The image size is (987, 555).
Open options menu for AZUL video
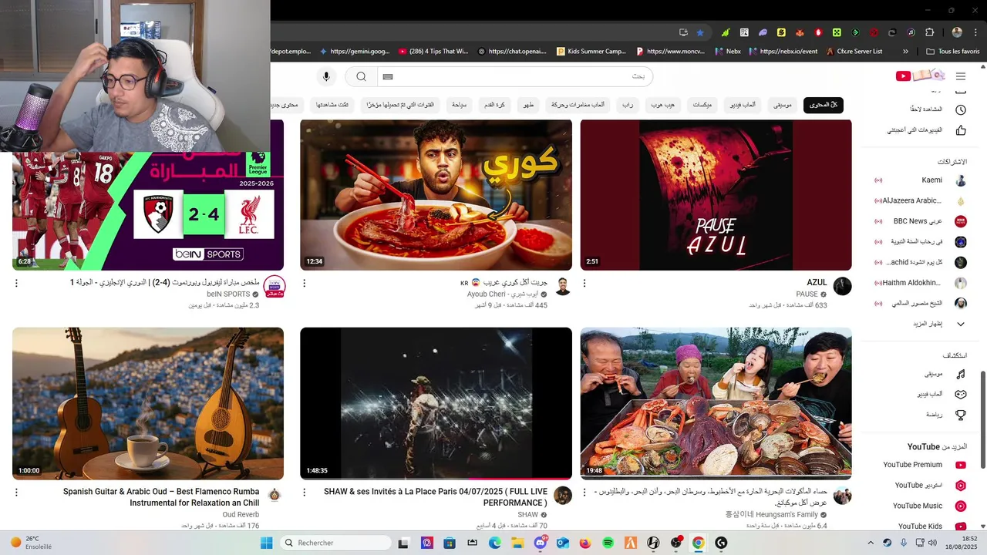click(584, 284)
